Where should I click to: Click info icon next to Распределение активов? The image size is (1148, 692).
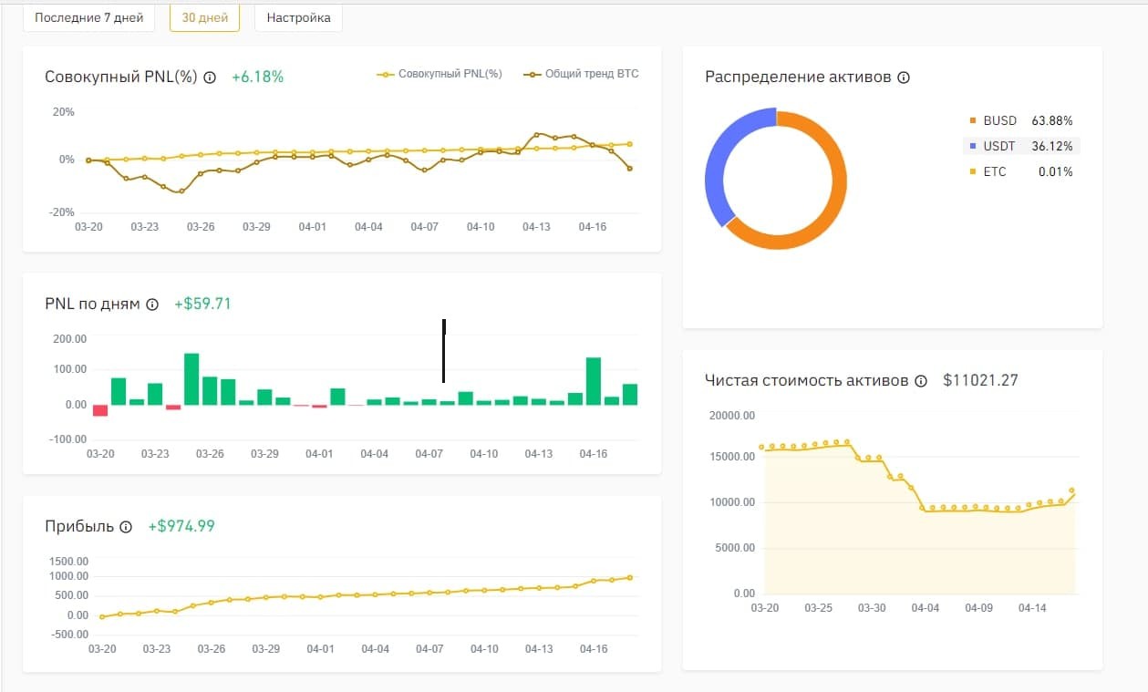[x=904, y=77]
